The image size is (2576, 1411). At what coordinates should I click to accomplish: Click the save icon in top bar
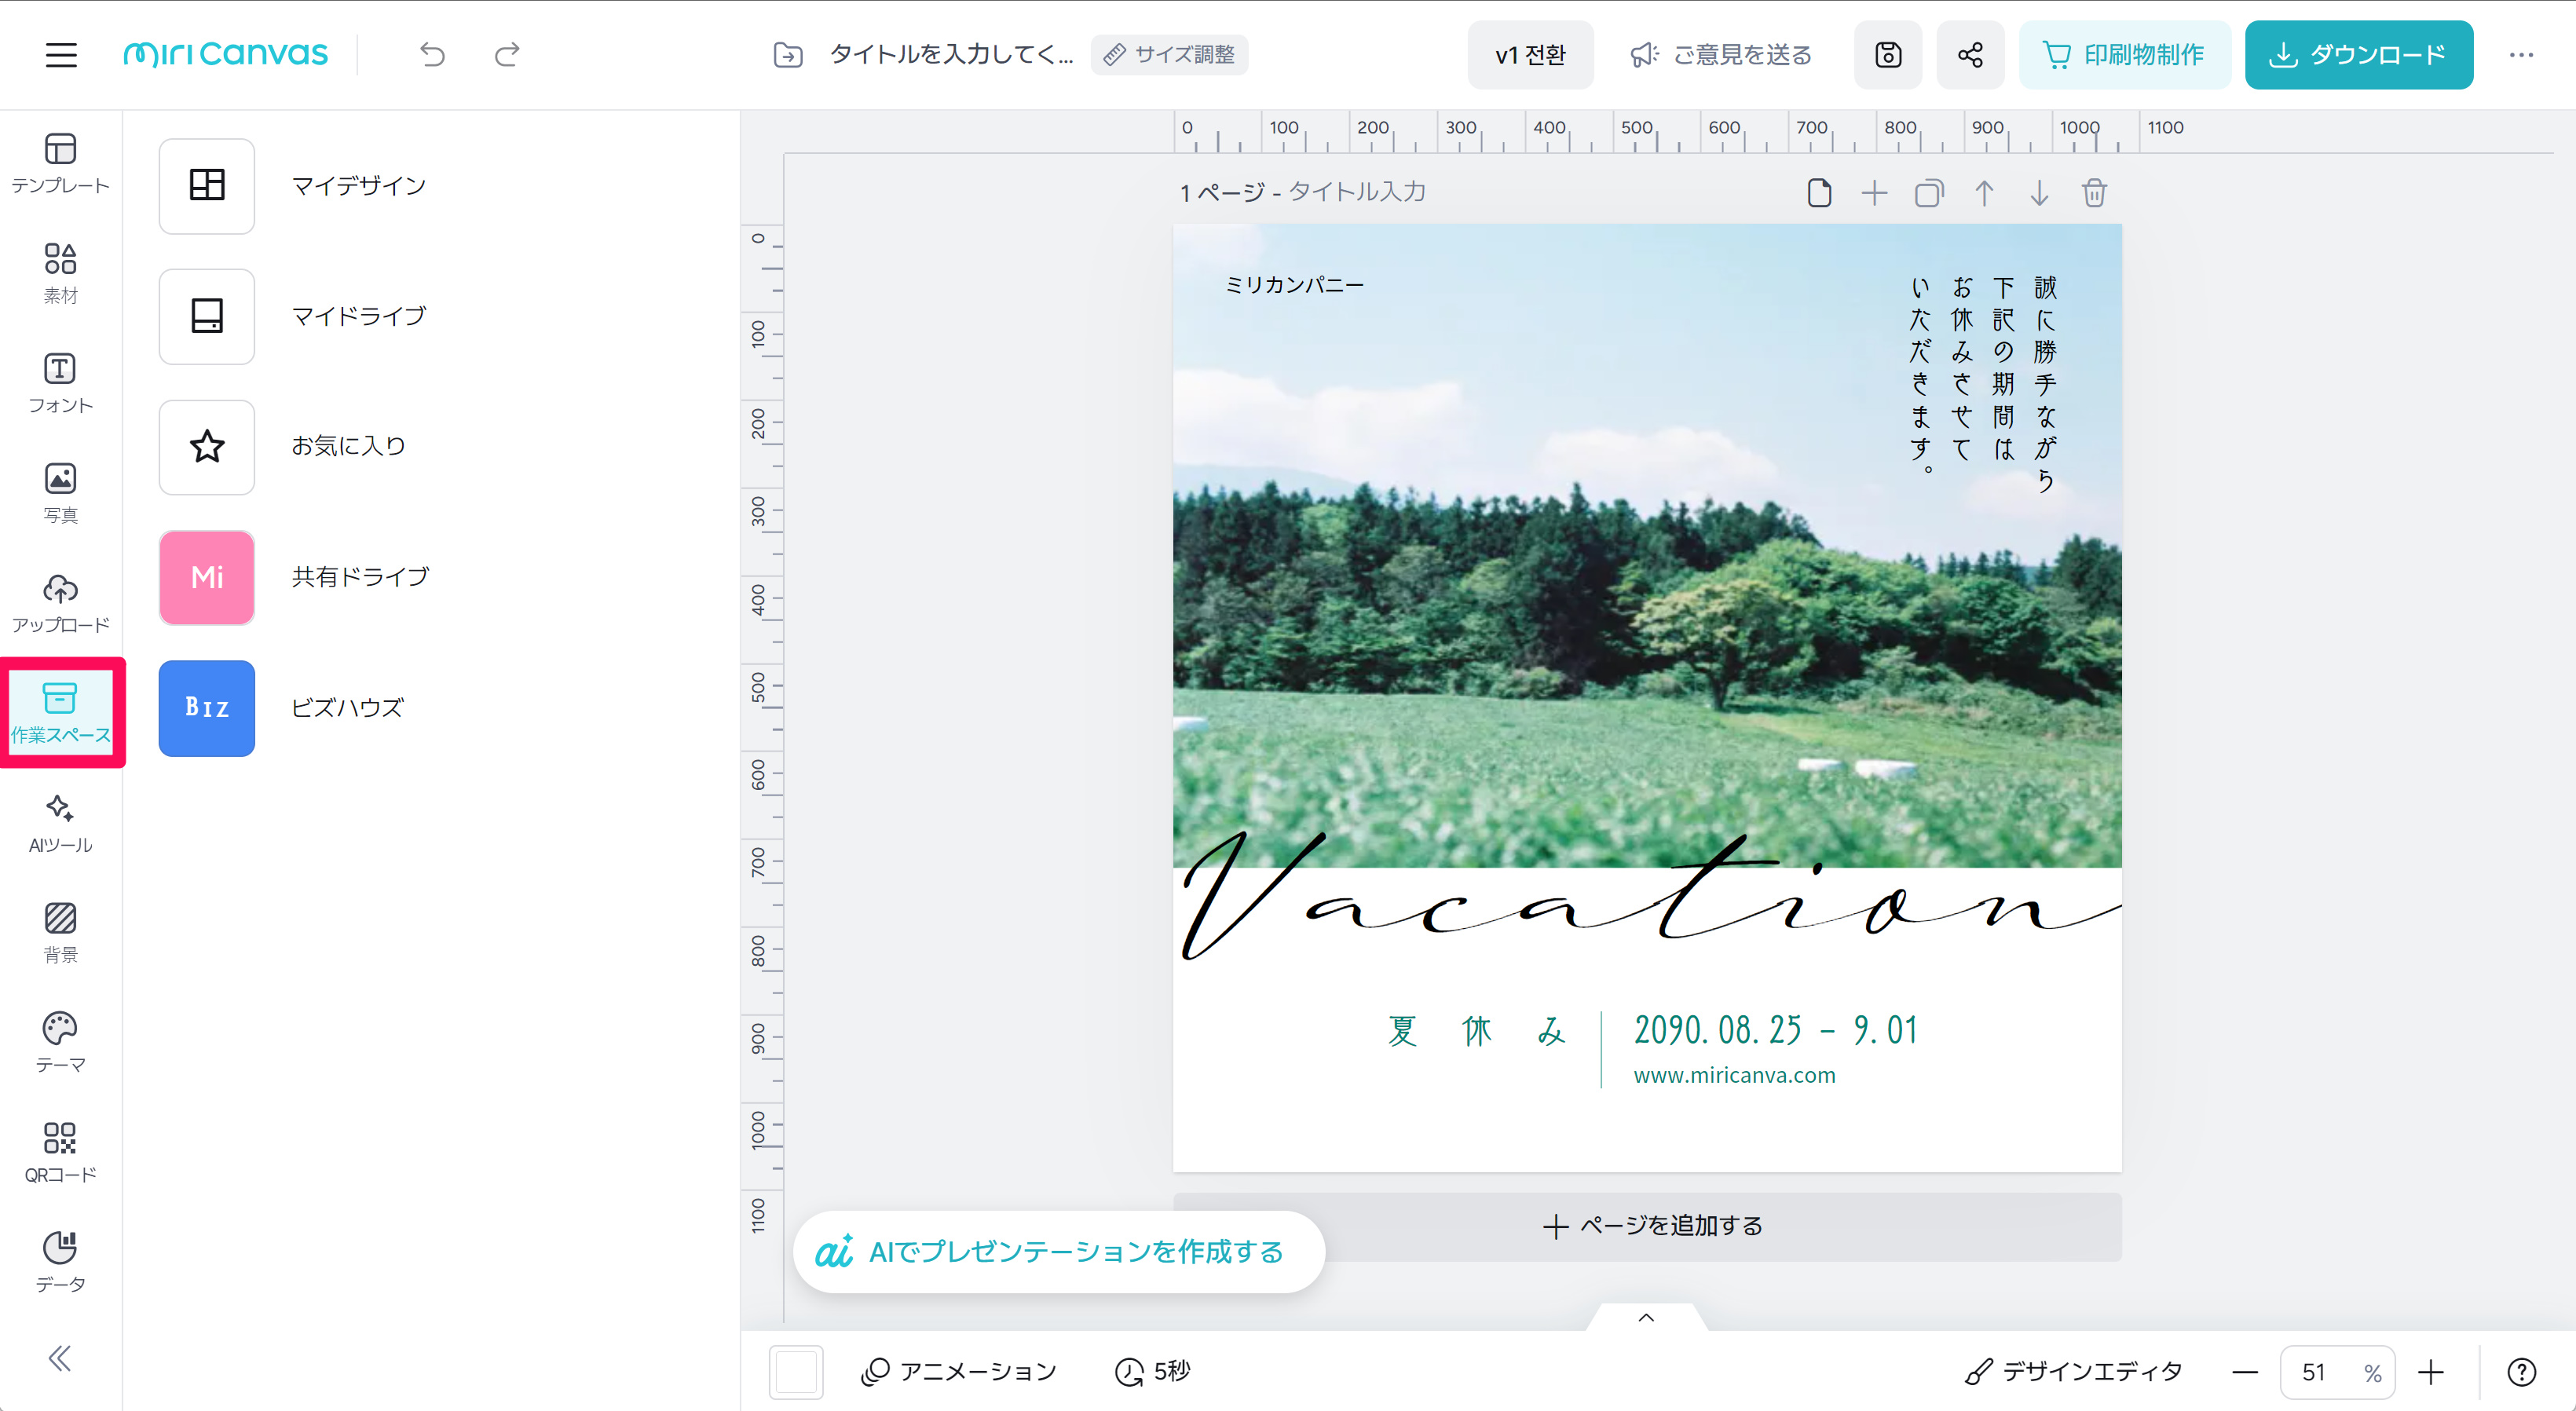click(1887, 54)
